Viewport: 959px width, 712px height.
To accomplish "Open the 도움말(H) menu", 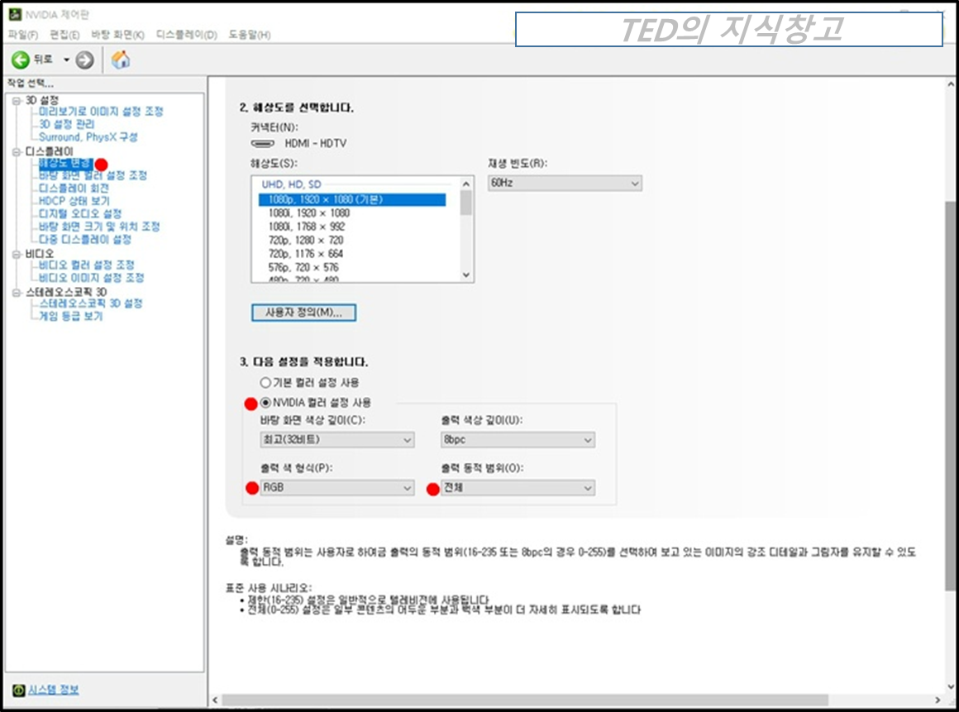I will (x=250, y=35).
